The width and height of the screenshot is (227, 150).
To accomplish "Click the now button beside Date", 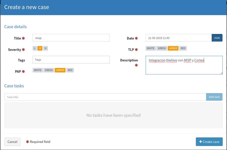I will 217,38.
